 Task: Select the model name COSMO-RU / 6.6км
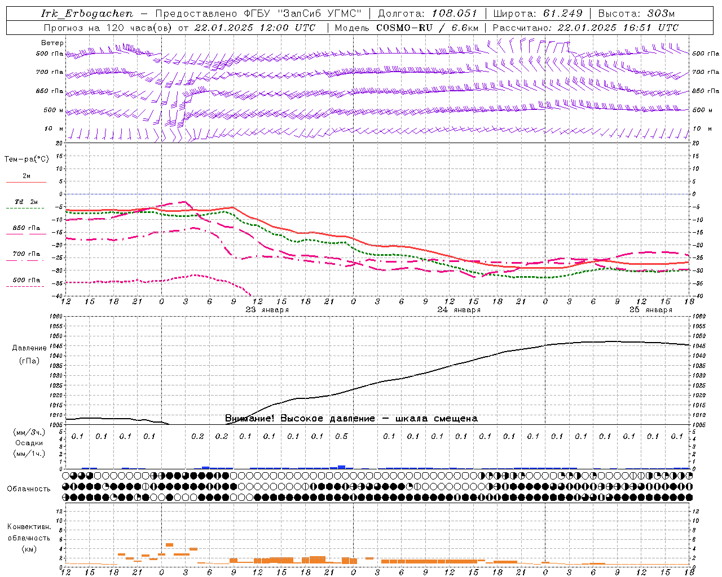(x=428, y=28)
